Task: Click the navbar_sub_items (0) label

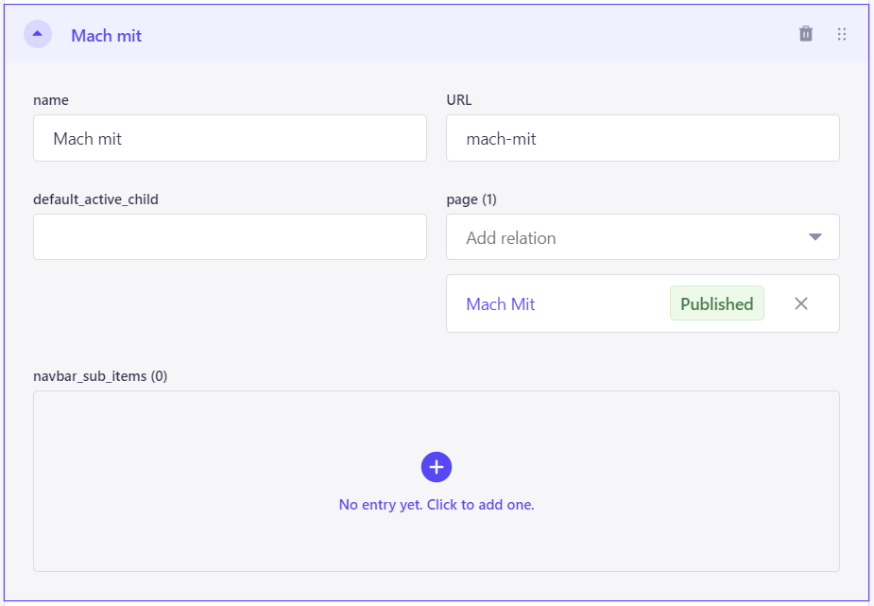Action: coord(100,375)
